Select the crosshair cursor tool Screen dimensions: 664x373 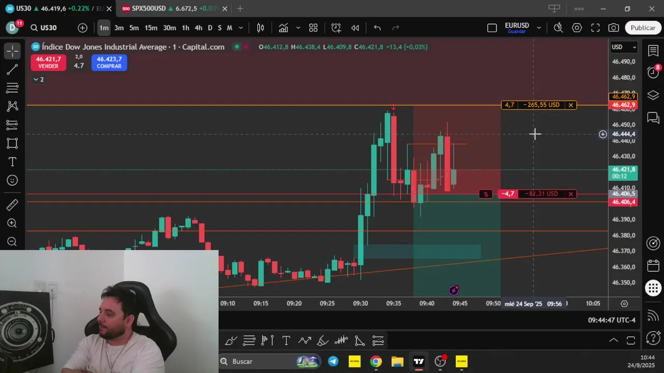pyautogui.click(x=12, y=51)
